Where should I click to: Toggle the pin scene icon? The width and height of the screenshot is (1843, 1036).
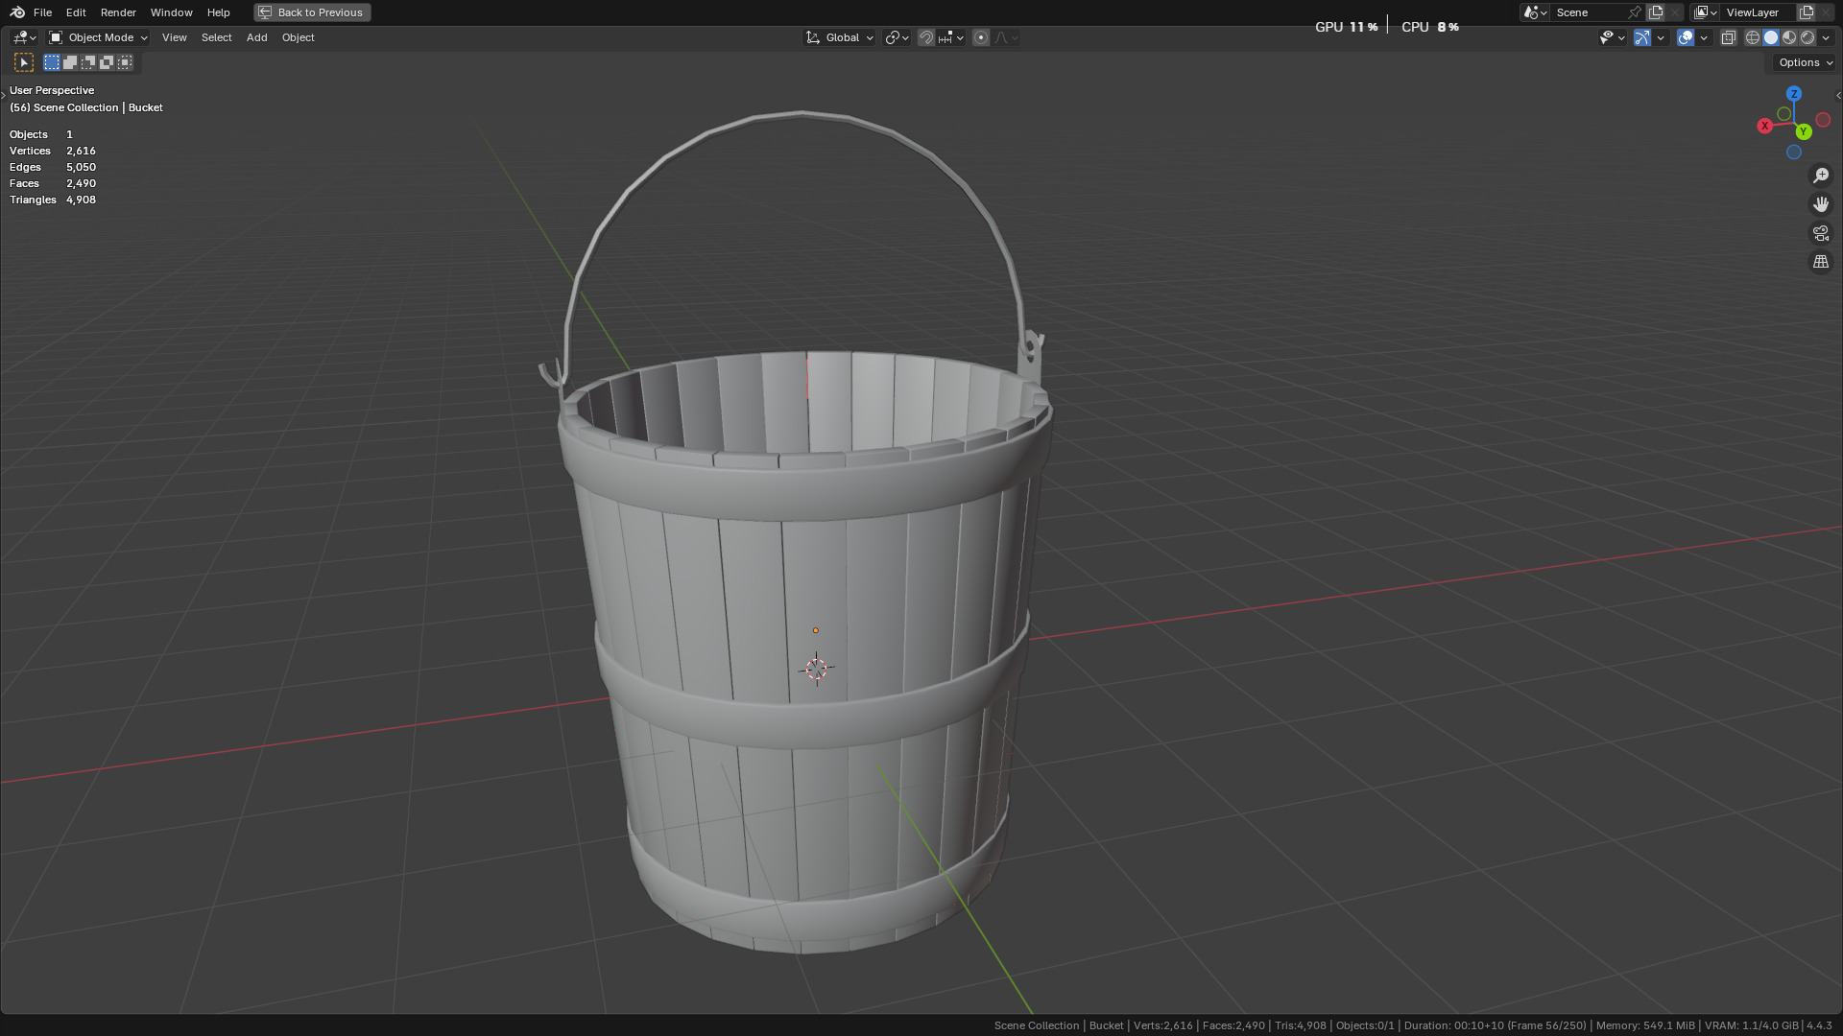[1635, 12]
